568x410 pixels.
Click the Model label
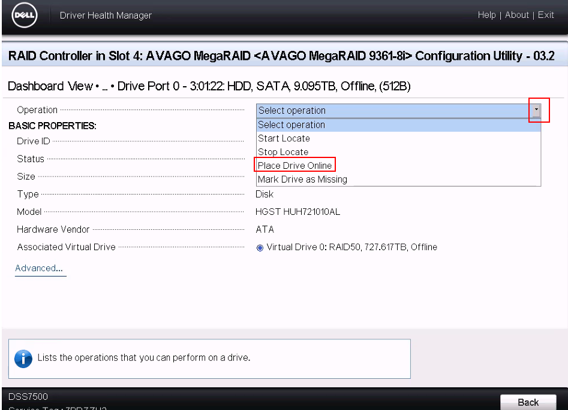(x=29, y=212)
